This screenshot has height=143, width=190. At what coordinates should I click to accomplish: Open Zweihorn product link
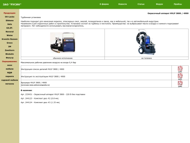coord(9,50)
